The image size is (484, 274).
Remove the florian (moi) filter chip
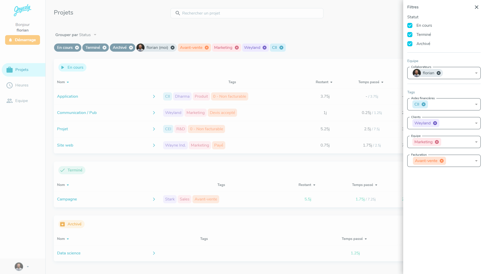coord(173,48)
